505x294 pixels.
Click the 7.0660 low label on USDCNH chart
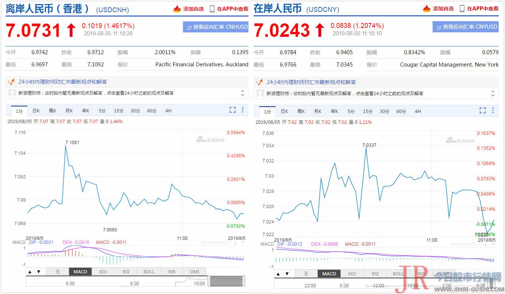110,230
